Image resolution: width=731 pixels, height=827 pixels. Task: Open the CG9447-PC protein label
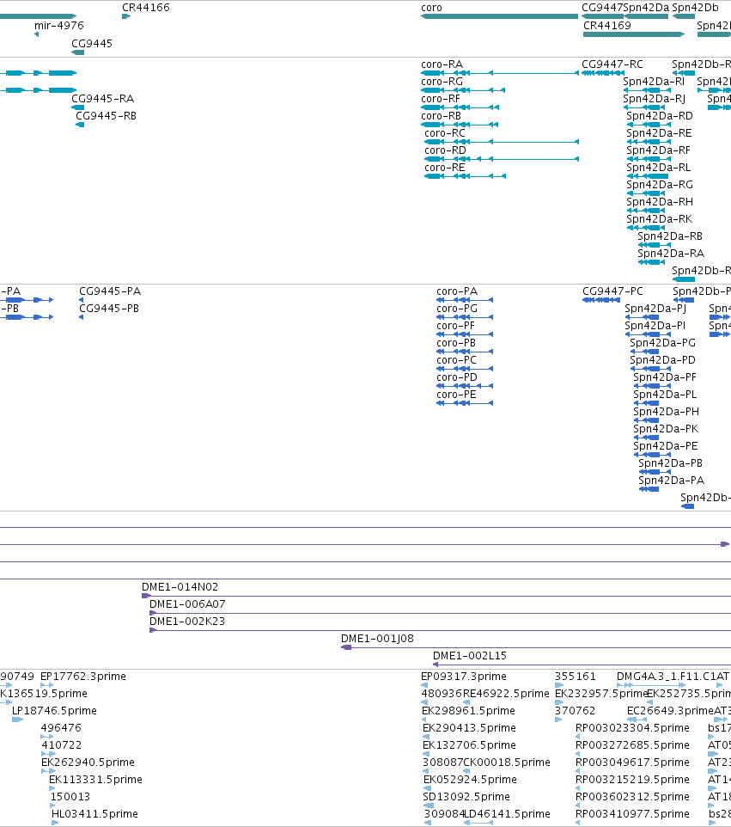point(613,291)
